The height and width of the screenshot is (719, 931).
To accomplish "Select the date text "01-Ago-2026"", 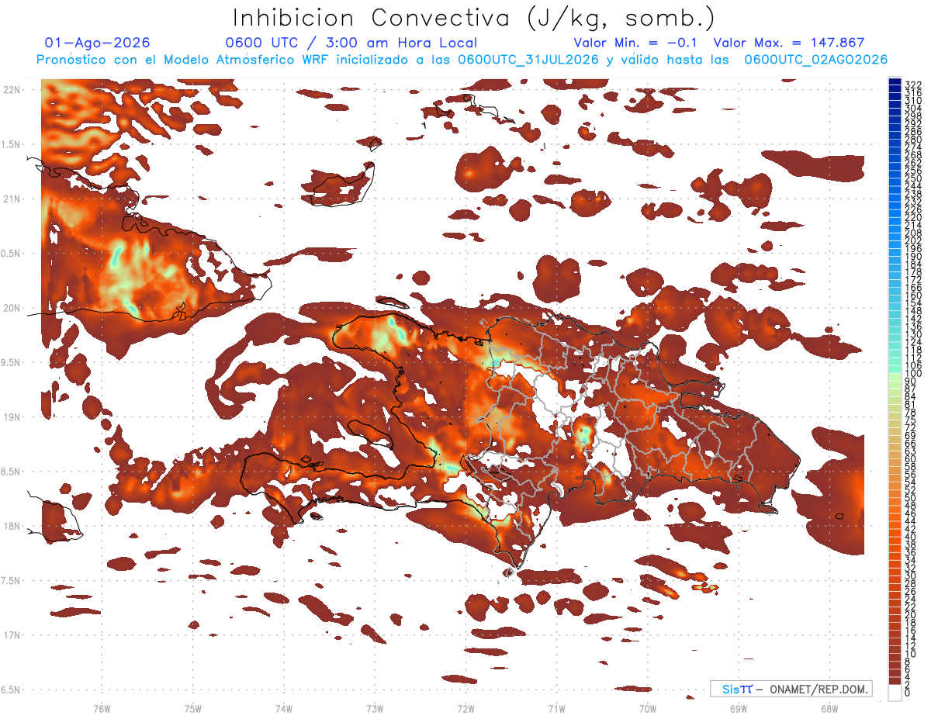I will point(98,43).
